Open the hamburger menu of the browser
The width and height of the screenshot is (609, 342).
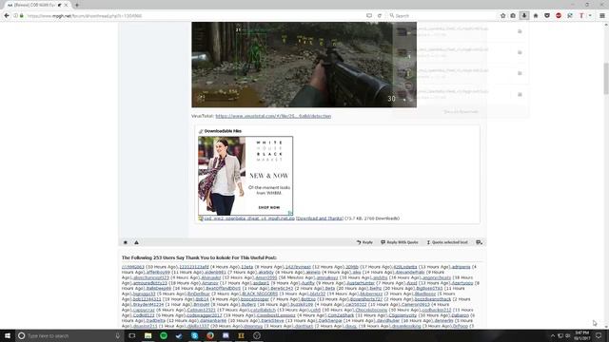[x=602, y=16]
